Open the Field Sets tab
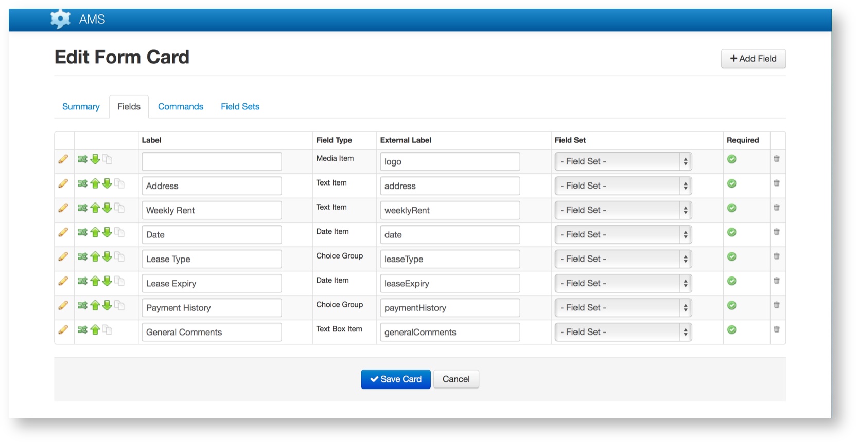The width and height of the screenshot is (857, 443). (x=240, y=106)
